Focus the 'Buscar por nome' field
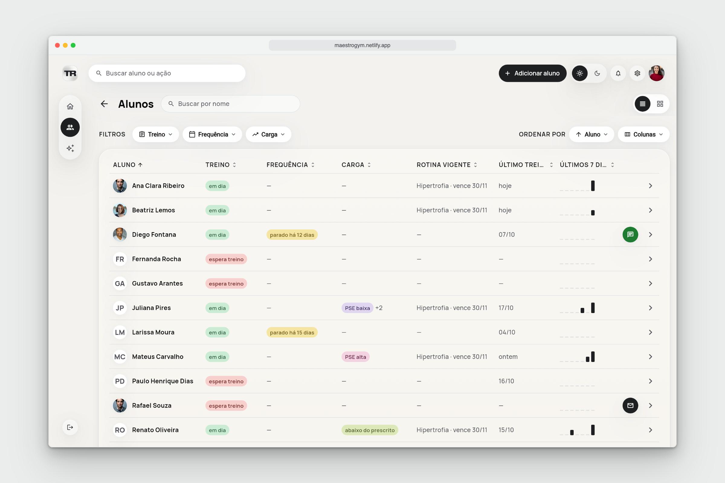The width and height of the screenshot is (725, 483). coord(230,104)
